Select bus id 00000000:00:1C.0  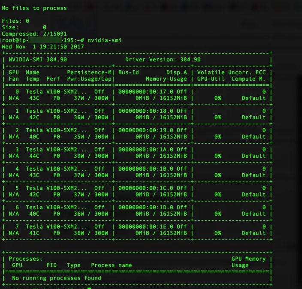point(145,188)
